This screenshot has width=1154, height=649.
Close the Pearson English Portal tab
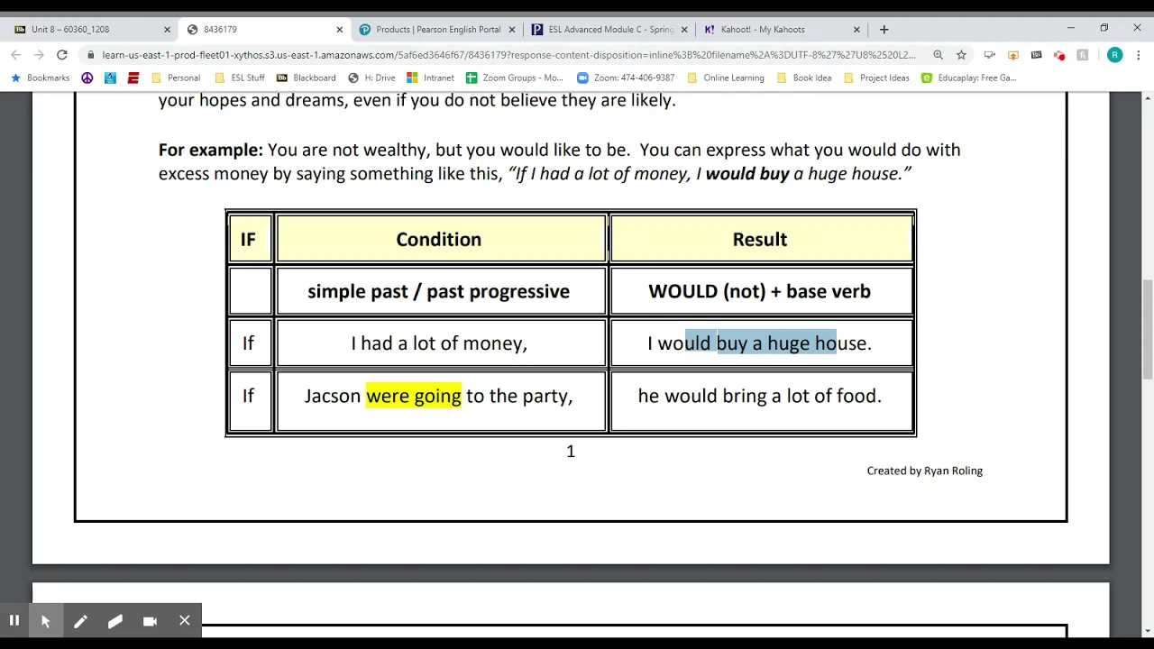point(512,30)
